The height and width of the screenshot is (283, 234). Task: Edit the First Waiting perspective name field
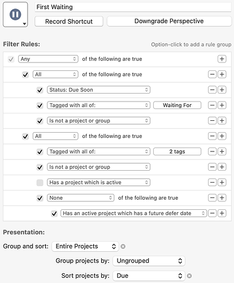point(133,7)
